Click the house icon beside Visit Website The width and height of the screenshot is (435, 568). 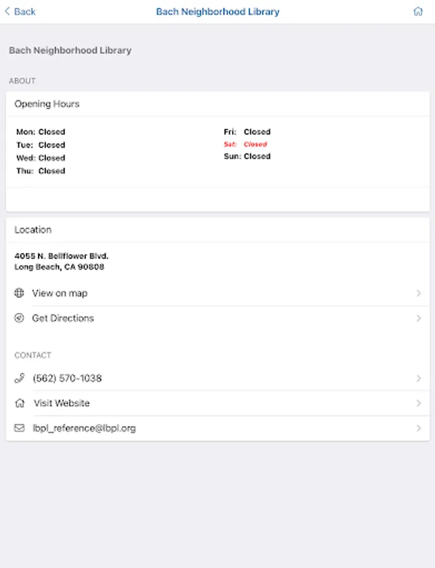click(x=19, y=403)
